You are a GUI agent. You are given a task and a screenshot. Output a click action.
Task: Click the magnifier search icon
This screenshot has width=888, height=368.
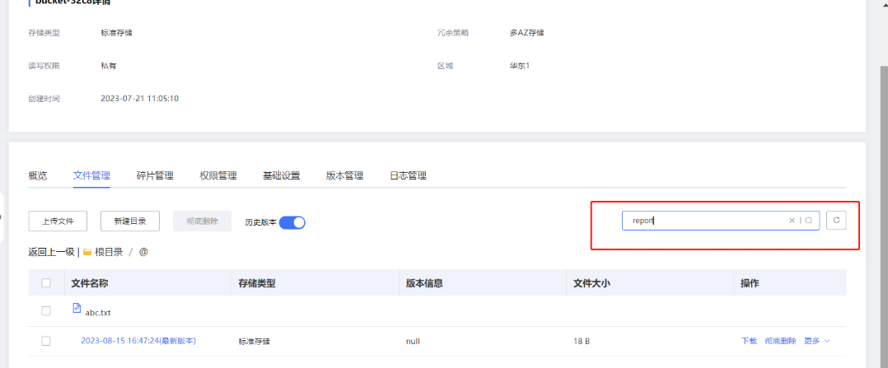[809, 221]
